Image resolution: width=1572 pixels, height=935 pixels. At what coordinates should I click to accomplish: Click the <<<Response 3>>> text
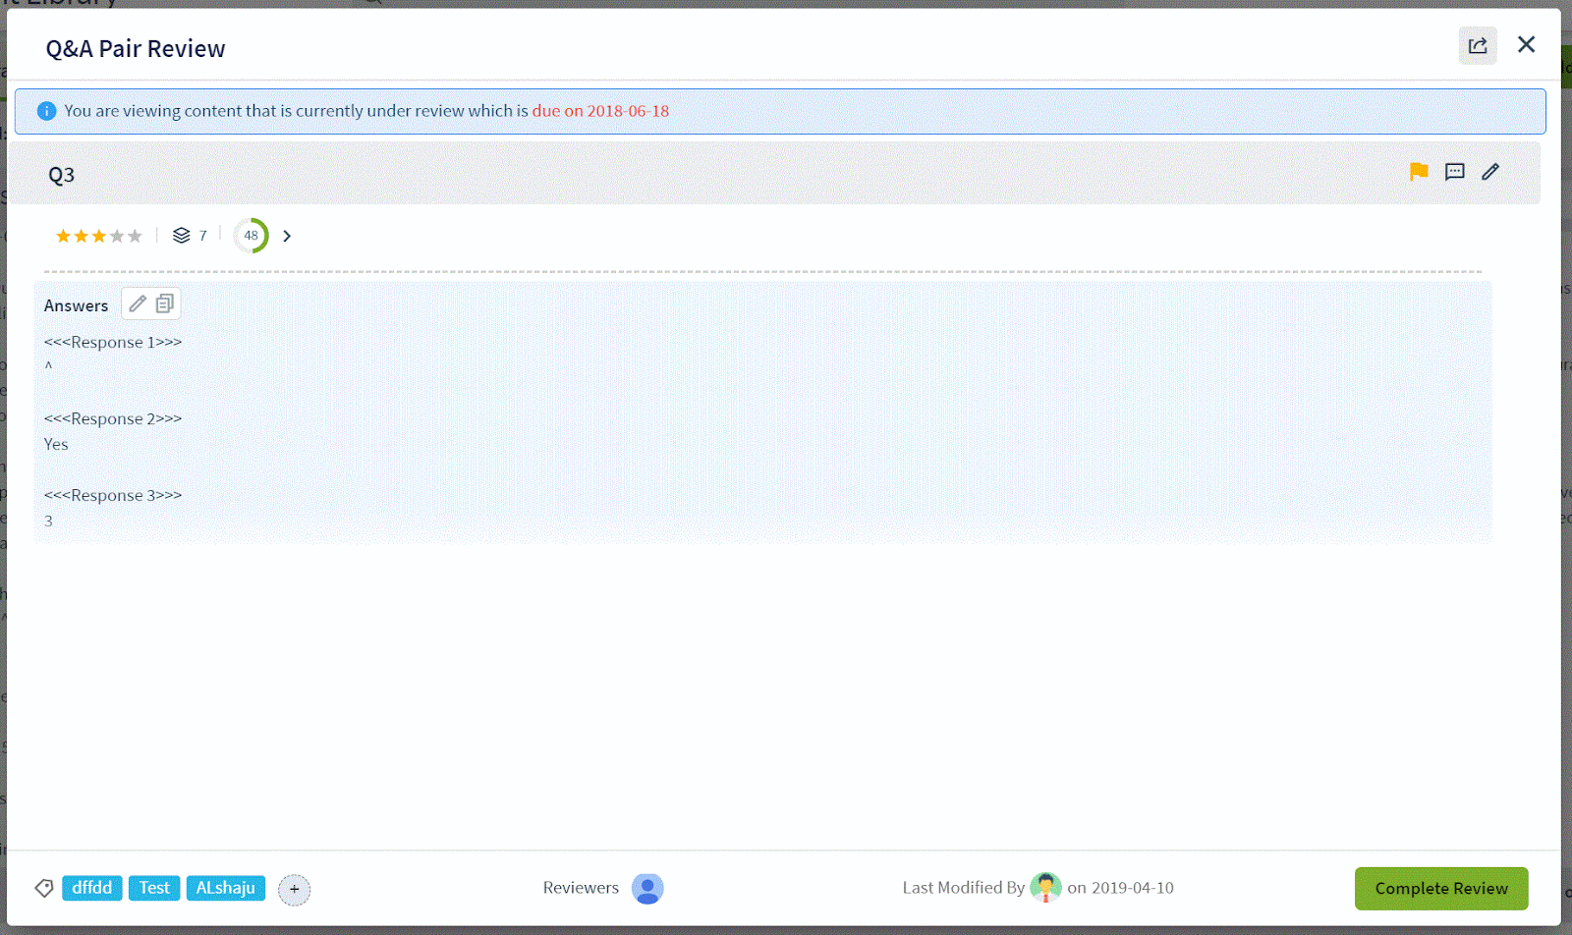coord(113,495)
